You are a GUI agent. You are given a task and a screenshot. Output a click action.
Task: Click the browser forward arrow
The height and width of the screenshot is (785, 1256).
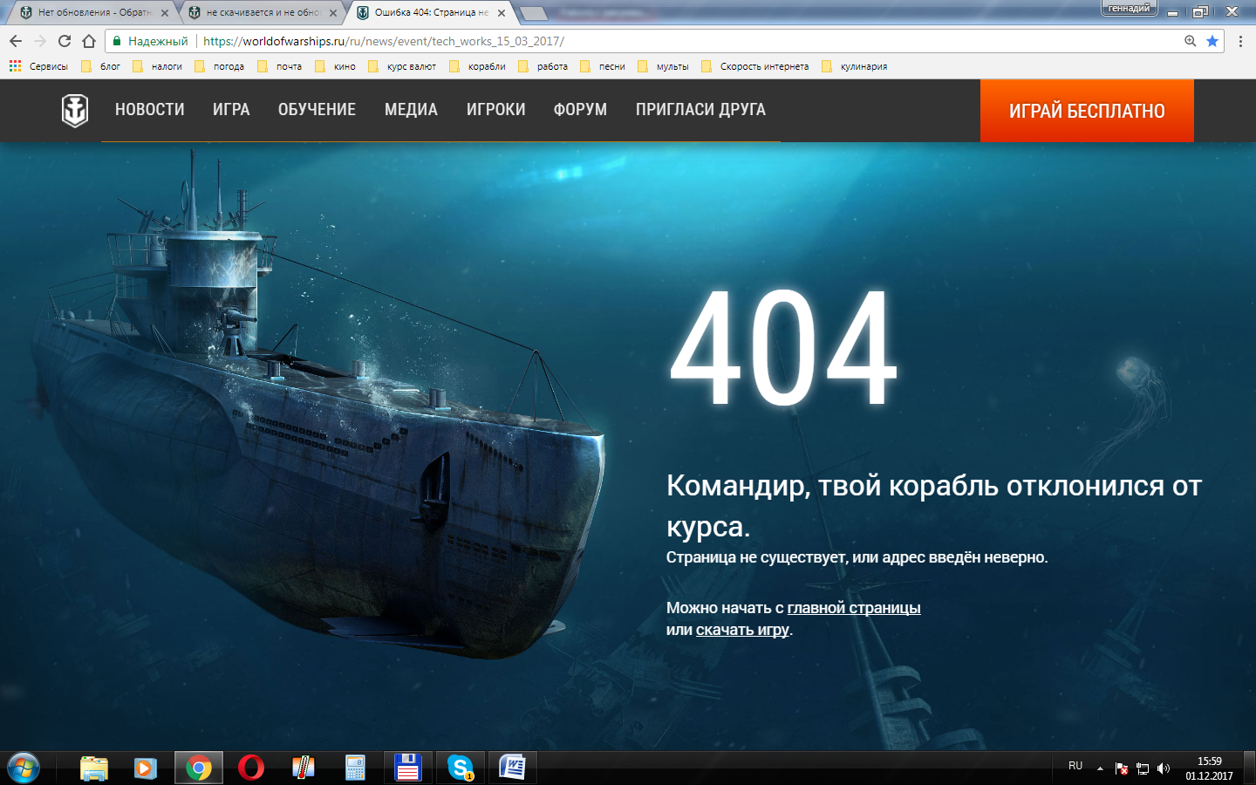pos(40,41)
